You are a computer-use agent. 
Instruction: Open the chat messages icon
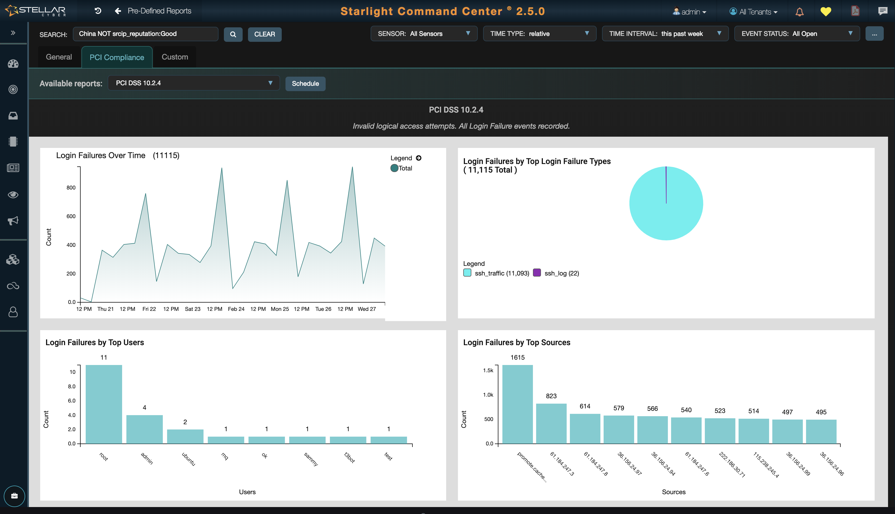pyautogui.click(x=883, y=11)
